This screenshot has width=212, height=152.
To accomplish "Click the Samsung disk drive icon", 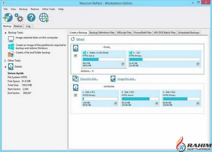I will click(x=76, y=88).
